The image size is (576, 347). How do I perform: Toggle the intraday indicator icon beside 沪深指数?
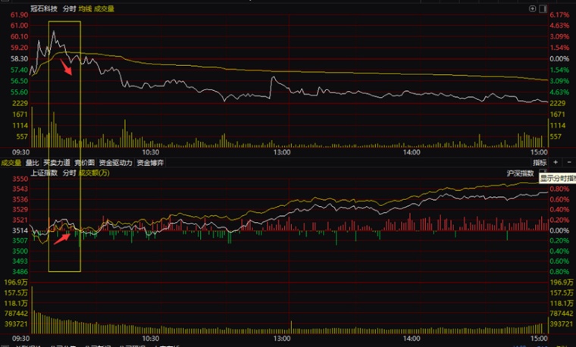click(x=543, y=172)
